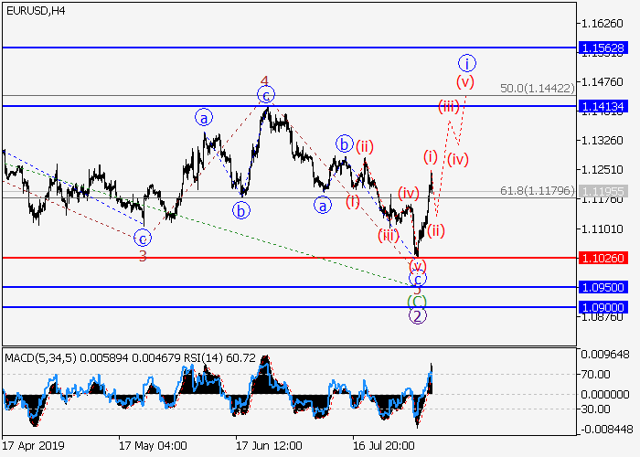This screenshot has height=457, width=640.
Task: Select the red 4 wave label
Action: tap(265, 80)
